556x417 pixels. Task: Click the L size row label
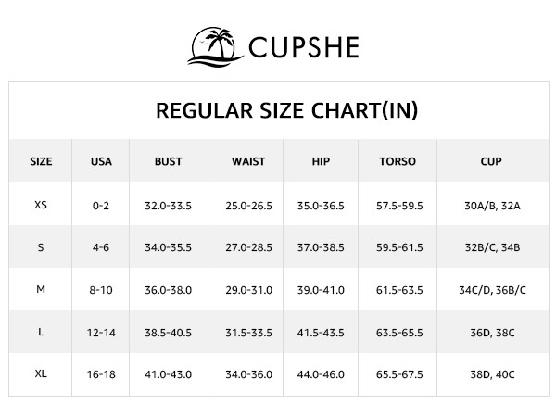[41, 333]
